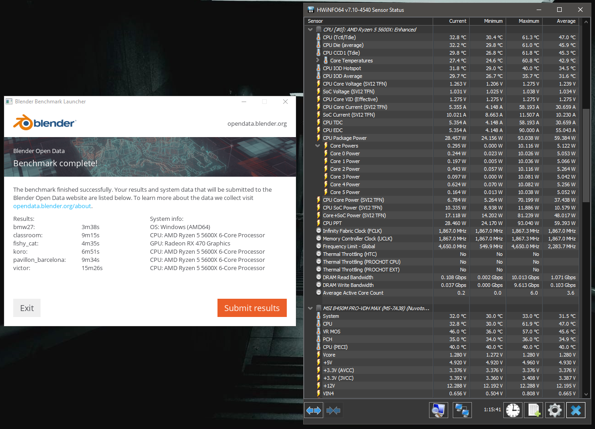Viewport: 595px width, 429px height.
Task: Click the icon beside DRAM Read Bandwidth
Action: tap(319, 277)
